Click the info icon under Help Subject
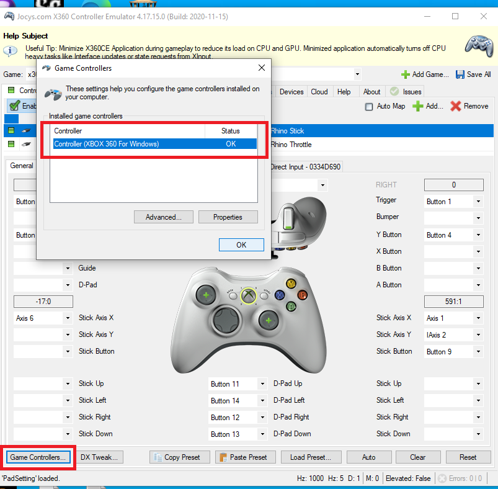This screenshot has height=489, width=498. coord(10,50)
